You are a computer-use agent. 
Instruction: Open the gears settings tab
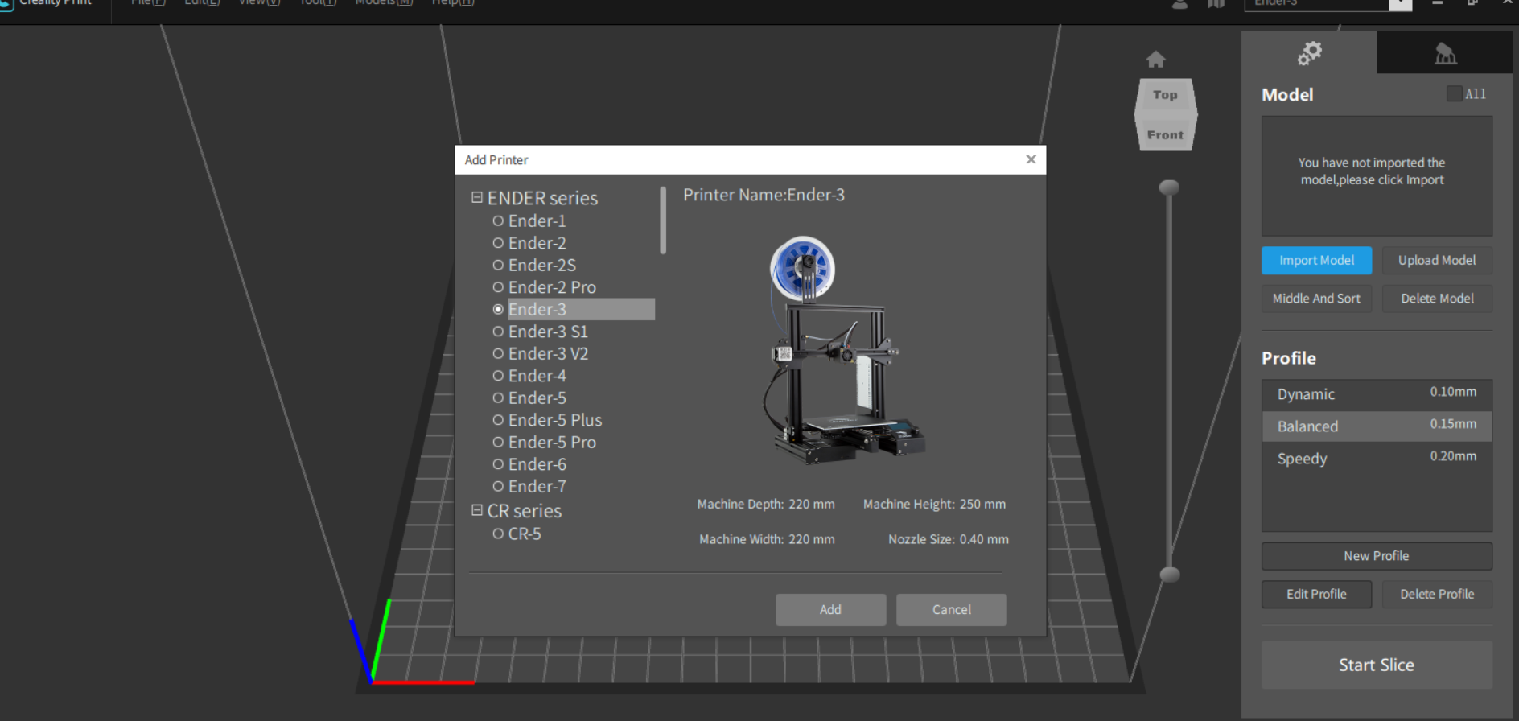[1309, 53]
